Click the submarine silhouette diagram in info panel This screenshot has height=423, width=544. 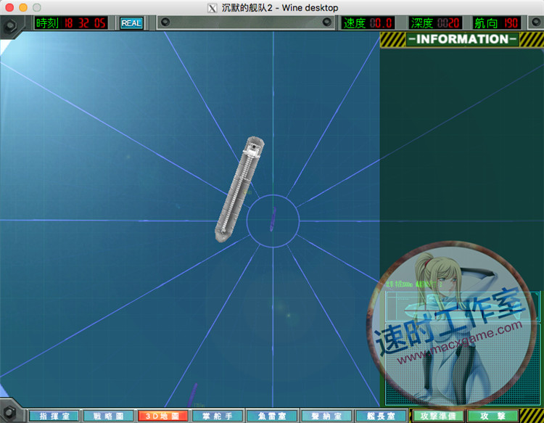(x=461, y=306)
